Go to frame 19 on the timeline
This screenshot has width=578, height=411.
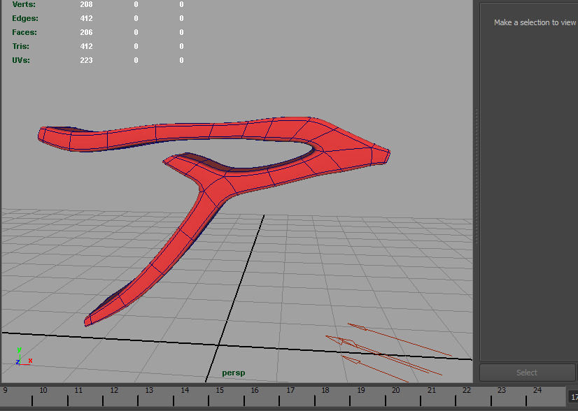[x=361, y=389]
